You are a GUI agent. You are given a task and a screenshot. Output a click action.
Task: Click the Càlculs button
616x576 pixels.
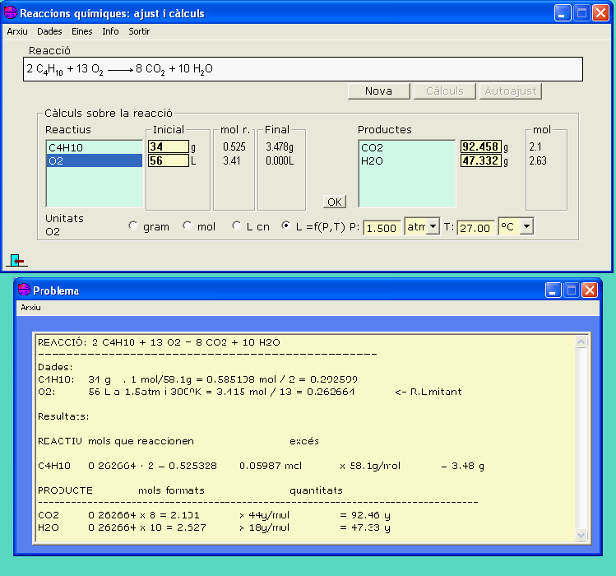[445, 91]
